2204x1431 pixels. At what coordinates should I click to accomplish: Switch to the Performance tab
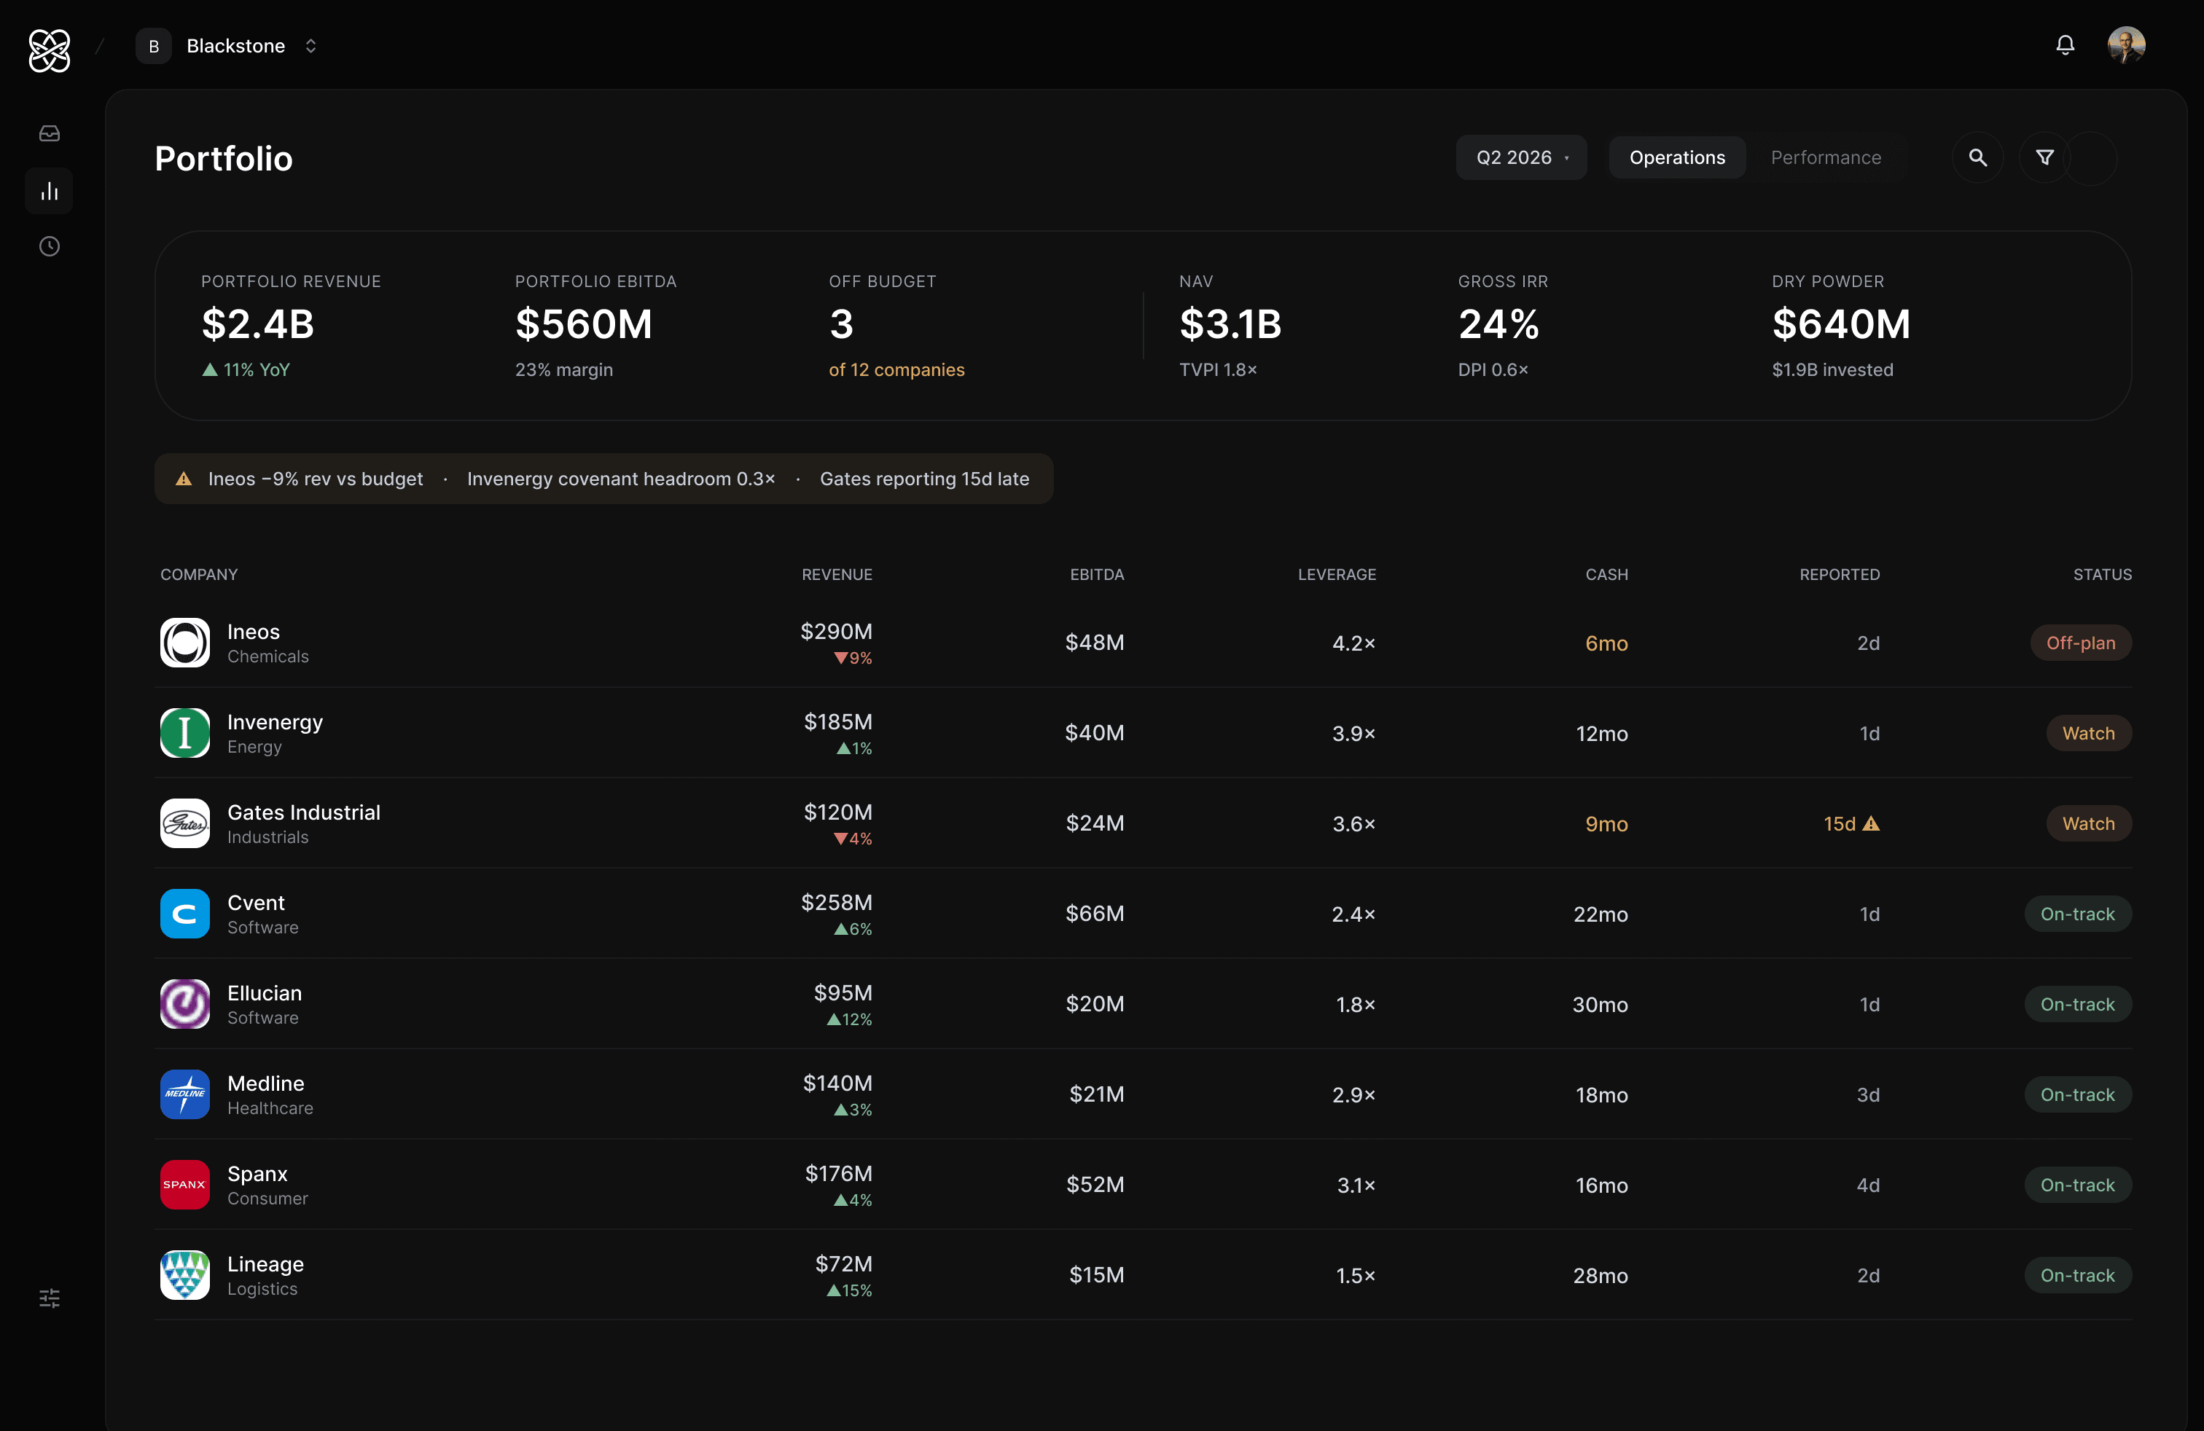[x=1825, y=158]
